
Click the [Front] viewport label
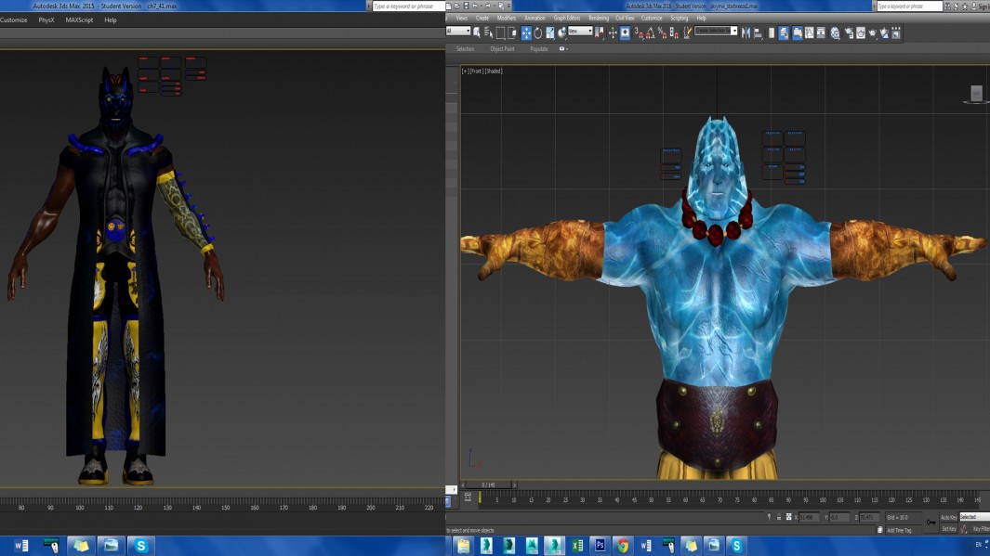click(x=476, y=71)
